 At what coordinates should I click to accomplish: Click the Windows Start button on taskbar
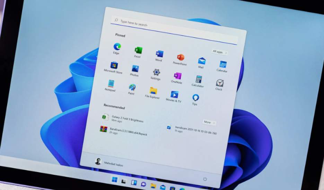coord(114,180)
